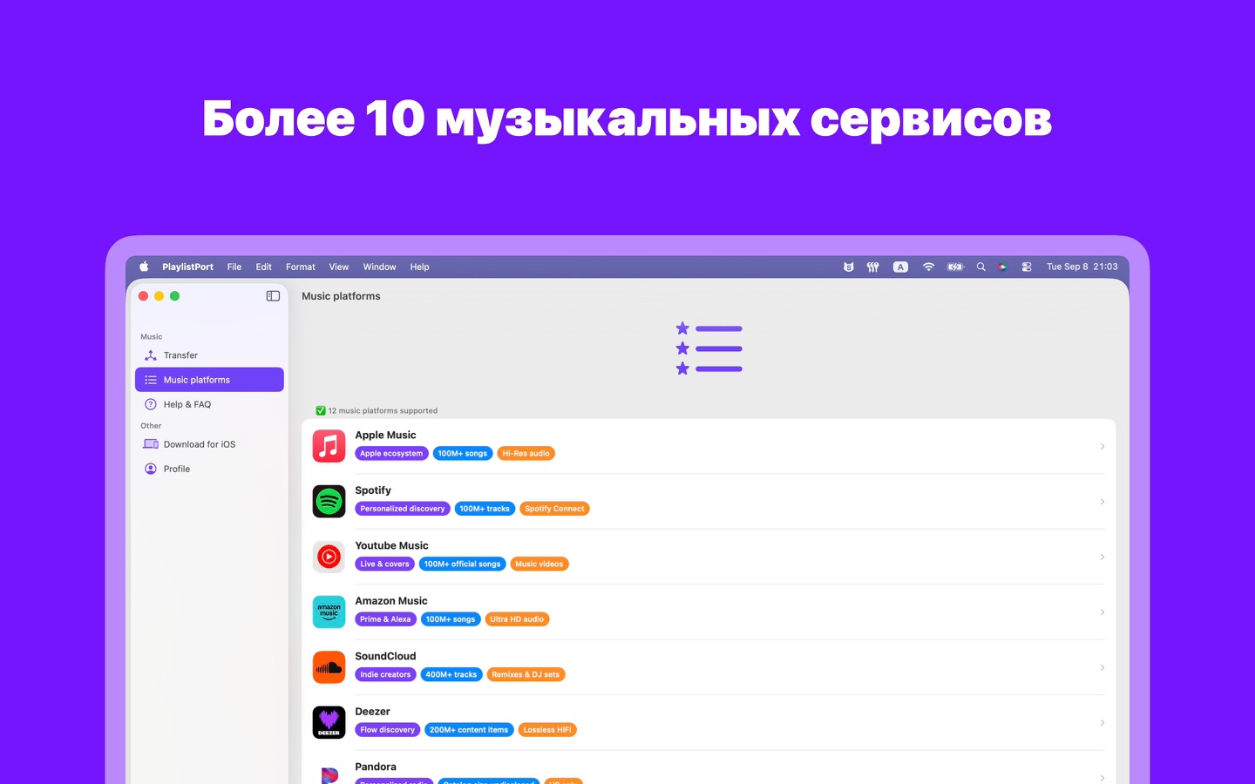Click the Lossless HiFi tag
Image resolution: width=1255 pixels, height=784 pixels.
point(547,730)
